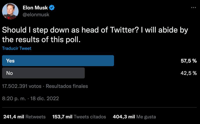Show the 404,3 mil Me gusta list

(134, 117)
